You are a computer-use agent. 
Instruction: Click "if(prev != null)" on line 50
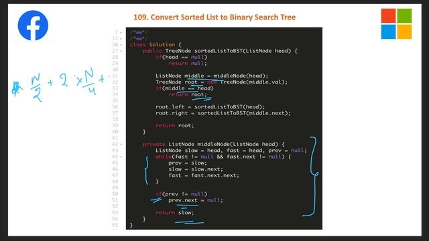click(182, 194)
